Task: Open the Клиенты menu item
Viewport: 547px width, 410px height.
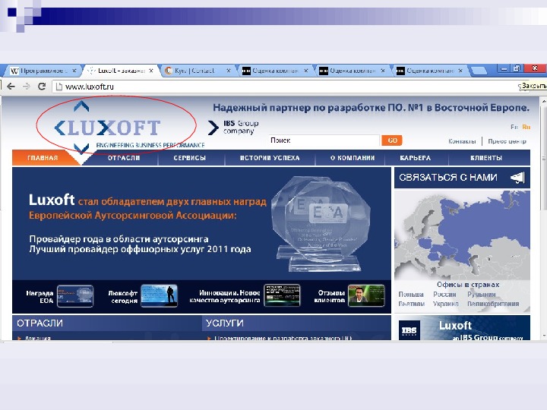Action: 486,158
